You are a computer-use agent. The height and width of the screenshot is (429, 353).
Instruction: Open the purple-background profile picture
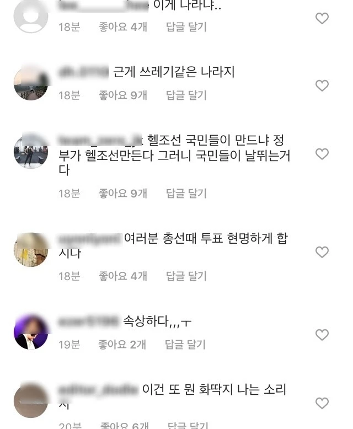click(x=31, y=333)
